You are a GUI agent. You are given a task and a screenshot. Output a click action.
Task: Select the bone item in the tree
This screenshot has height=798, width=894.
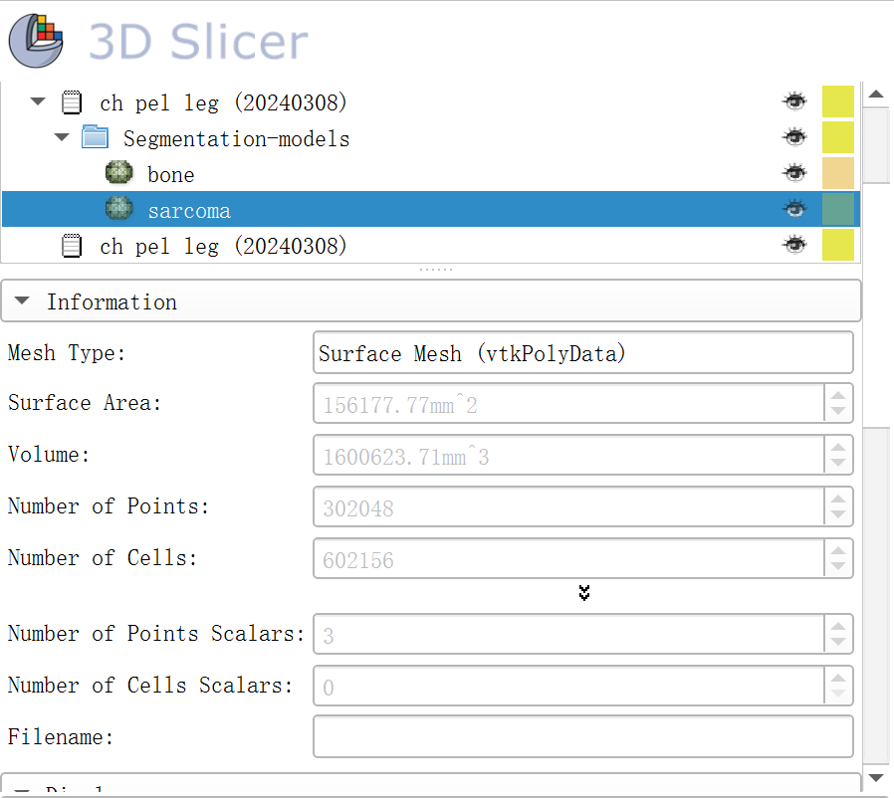[170, 175]
